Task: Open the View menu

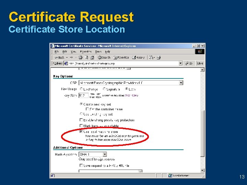Action: click(x=73, y=52)
